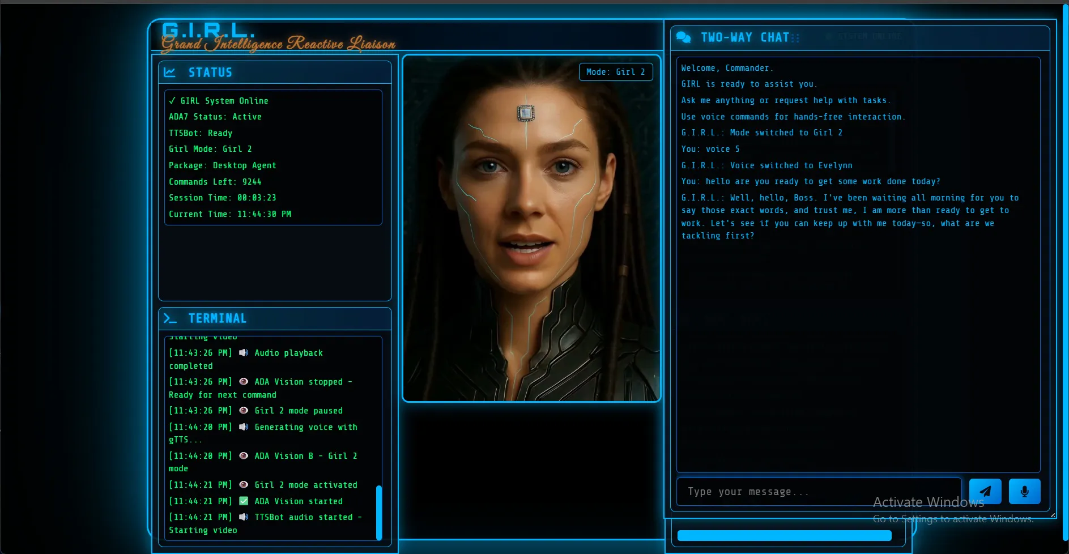Click 'Use voice commands for hands-free interaction' message
The image size is (1069, 554).
tap(793, 117)
